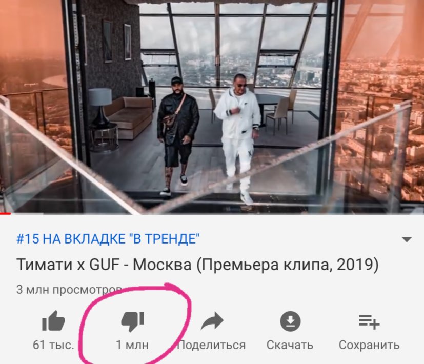The height and width of the screenshot is (364, 424).
Task: Click the video progress bar
Action: (212, 214)
